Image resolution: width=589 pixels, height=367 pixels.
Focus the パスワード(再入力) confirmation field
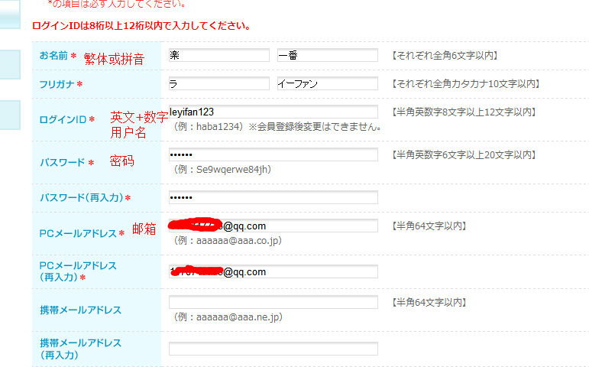[273, 197]
